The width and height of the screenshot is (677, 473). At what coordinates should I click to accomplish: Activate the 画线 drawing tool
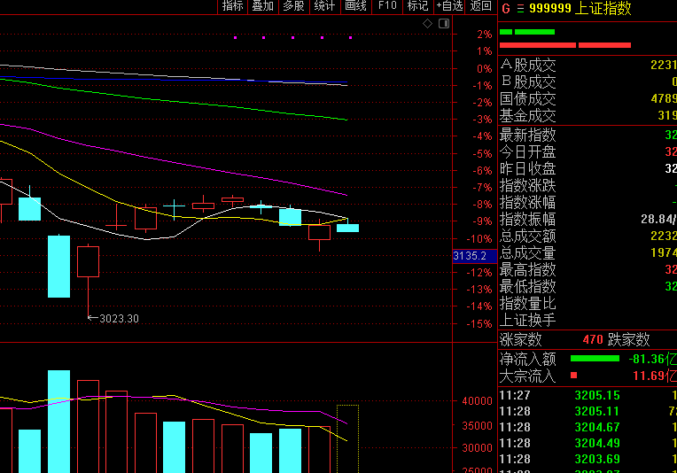(355, 6)
